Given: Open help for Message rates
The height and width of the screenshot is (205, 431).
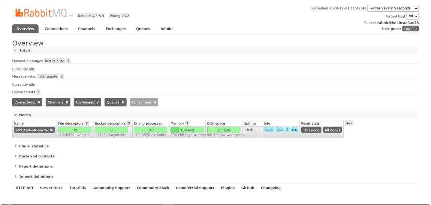Looking at the screenshot, I should pos(62,76).
